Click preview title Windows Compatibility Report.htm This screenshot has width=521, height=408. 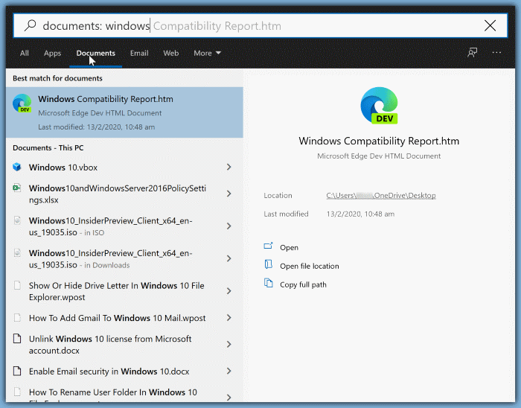(x=379, y=141)
